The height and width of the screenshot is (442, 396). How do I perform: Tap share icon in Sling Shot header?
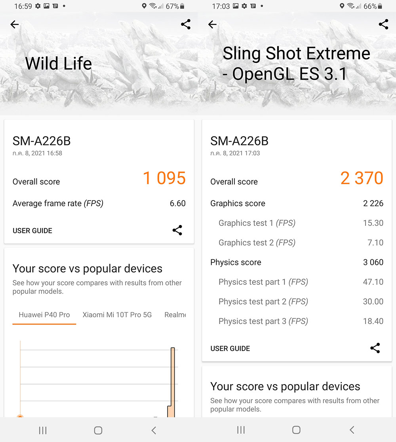tap(383, 24)
